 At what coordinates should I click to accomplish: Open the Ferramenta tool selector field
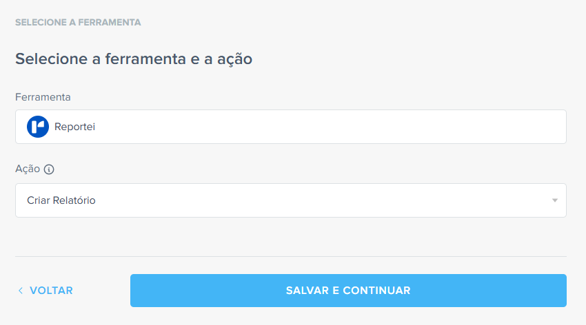(290, 127)
